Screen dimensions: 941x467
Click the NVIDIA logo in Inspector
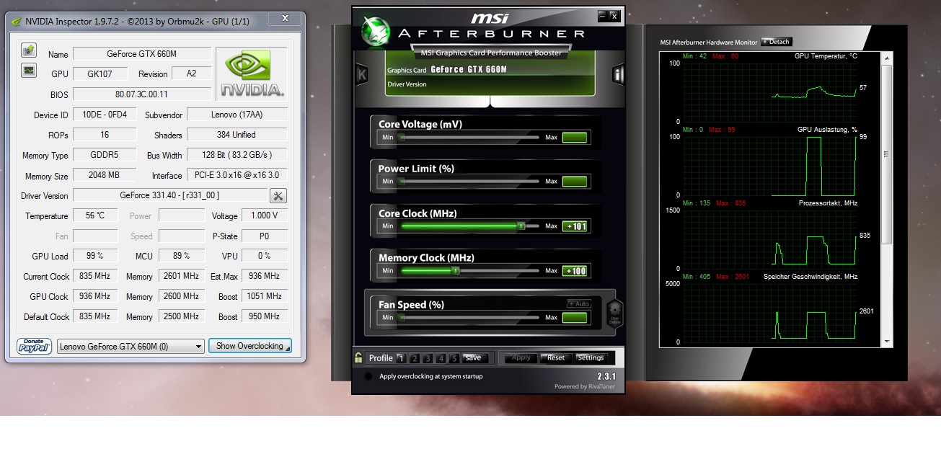[x=252, y=74]
